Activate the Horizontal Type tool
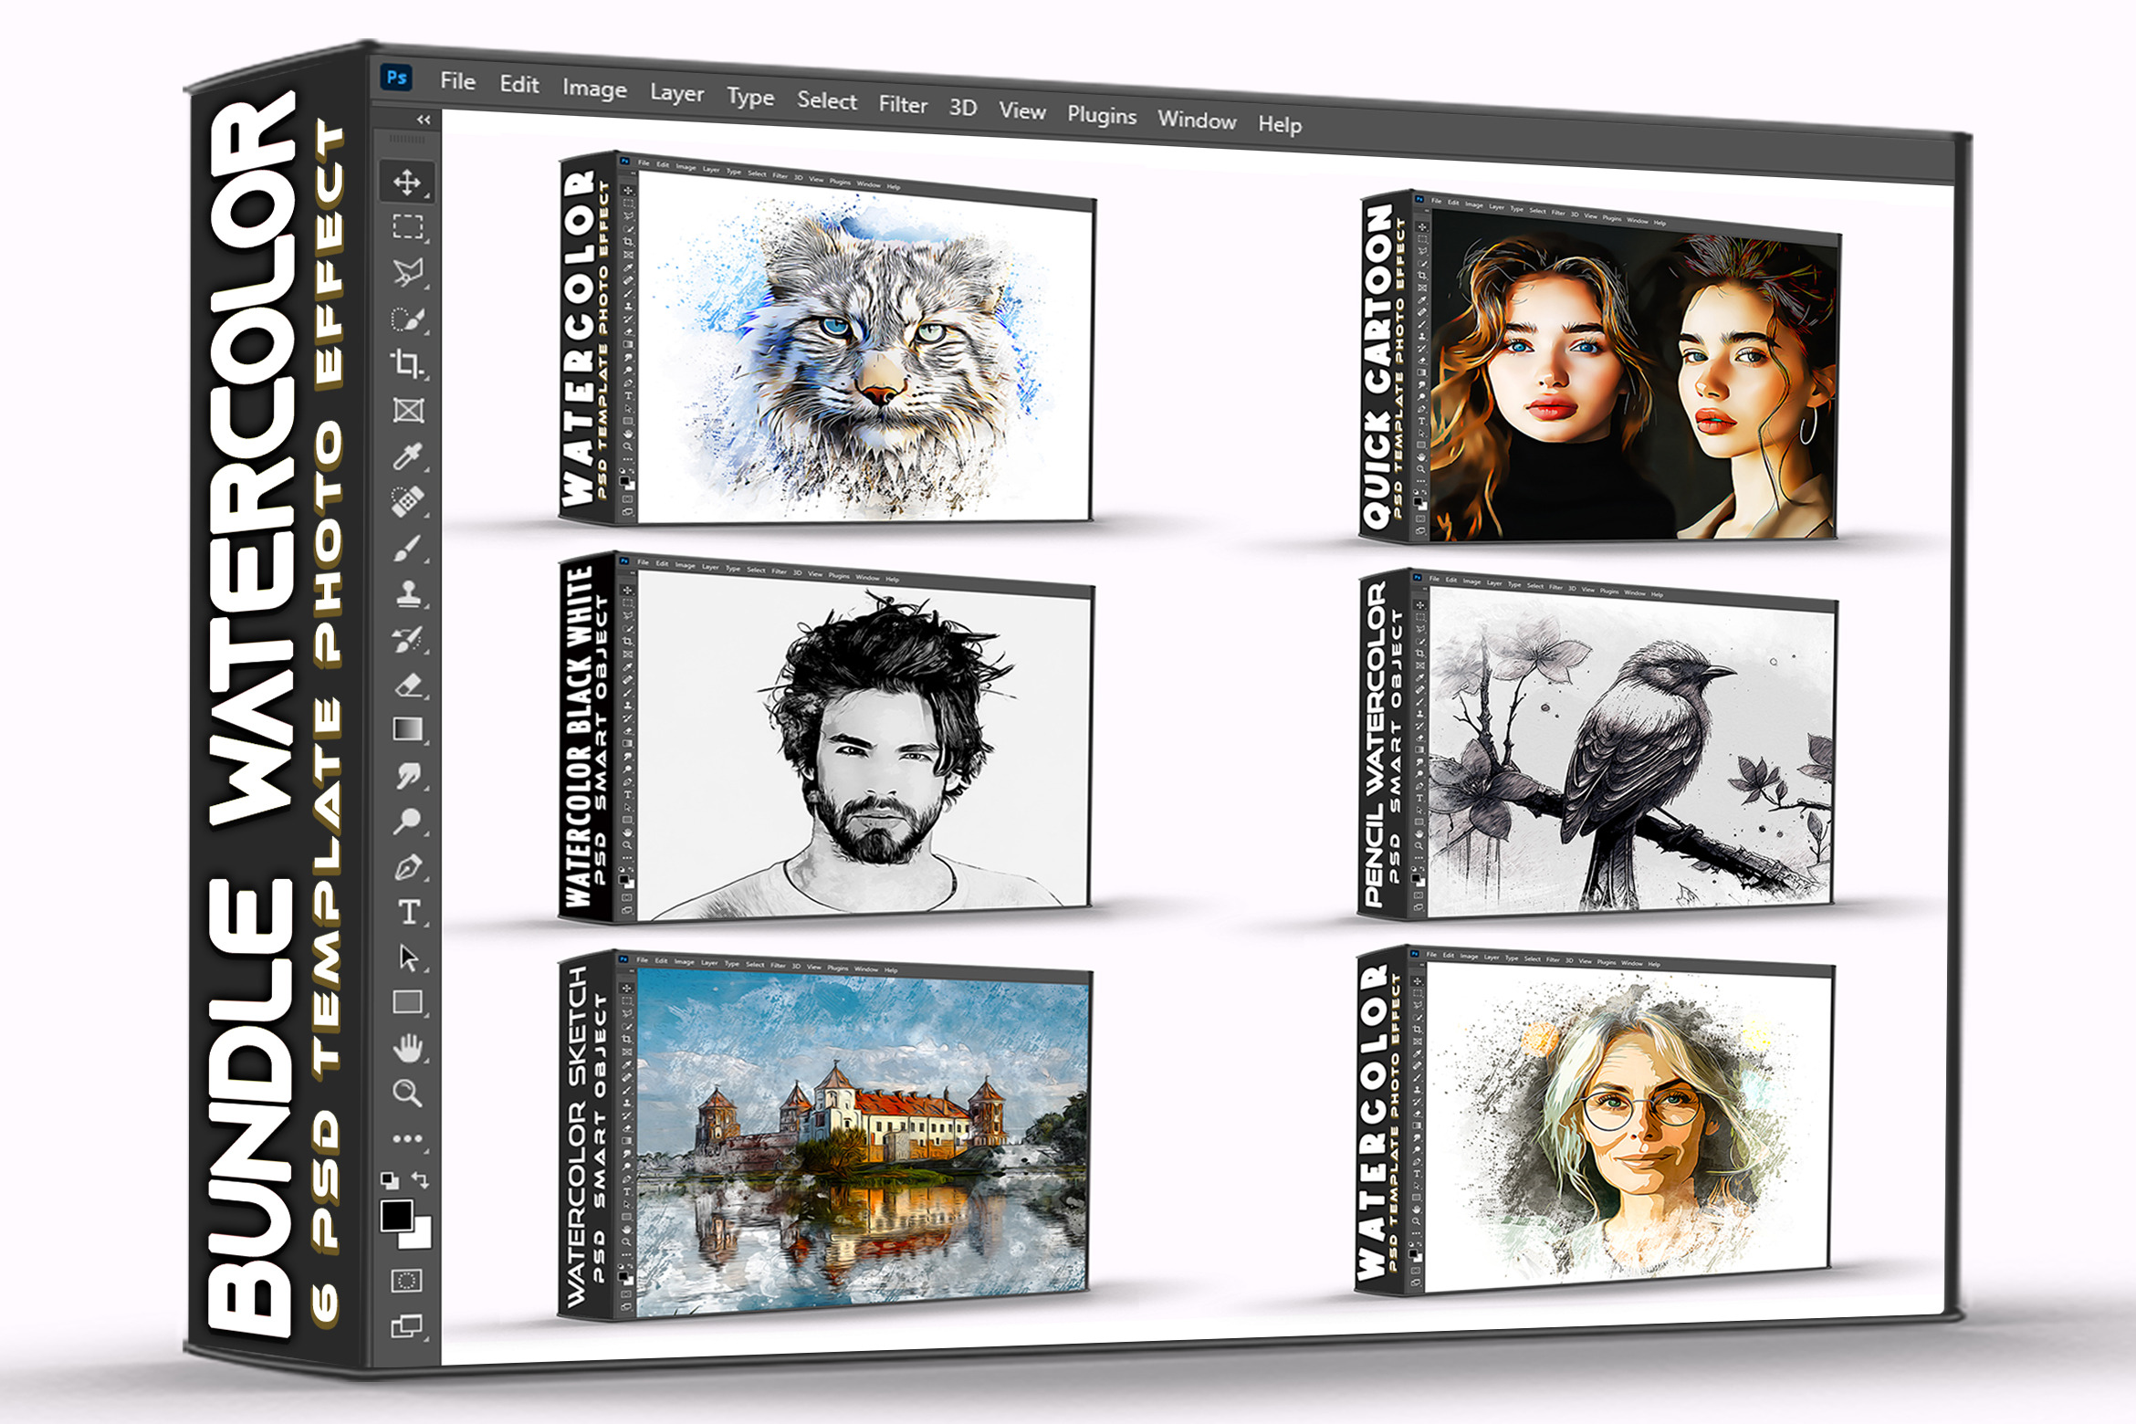Viewport: 2136px width, 1424px height. 409,913
